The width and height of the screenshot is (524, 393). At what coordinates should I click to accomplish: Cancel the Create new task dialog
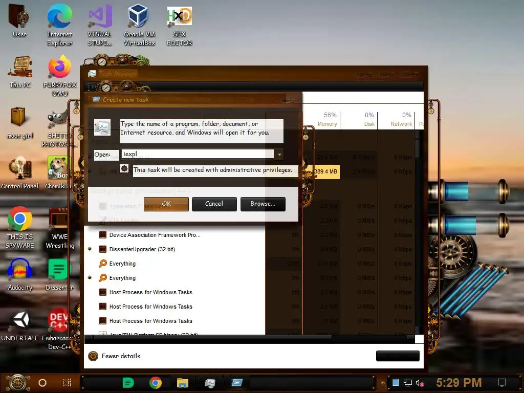click(214, 204)
